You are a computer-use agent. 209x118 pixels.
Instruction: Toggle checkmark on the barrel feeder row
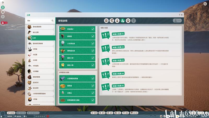click(x=93, y=78)
